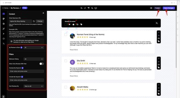Check the Ella Smith review checkbox
Screen dimensions: 180x98
[66, 61]
